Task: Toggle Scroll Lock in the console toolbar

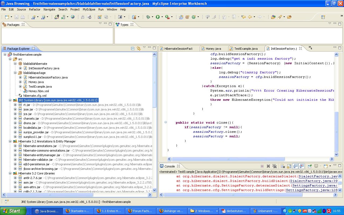Action: (x=289, y=166)
